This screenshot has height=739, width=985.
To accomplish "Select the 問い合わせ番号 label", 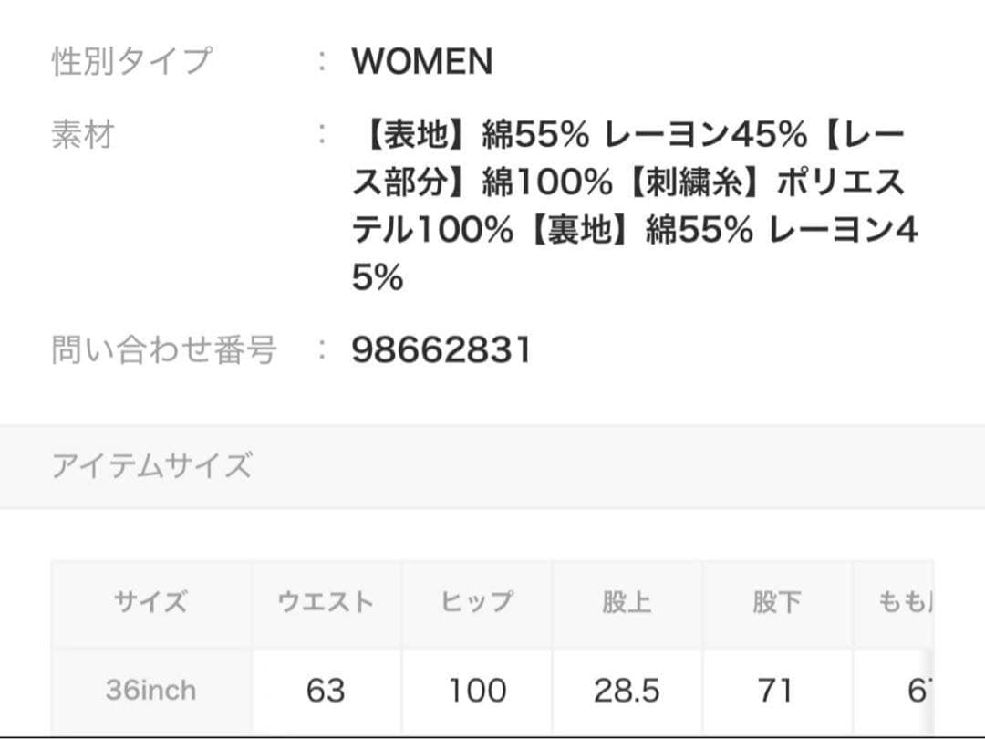I will [164, 349].
